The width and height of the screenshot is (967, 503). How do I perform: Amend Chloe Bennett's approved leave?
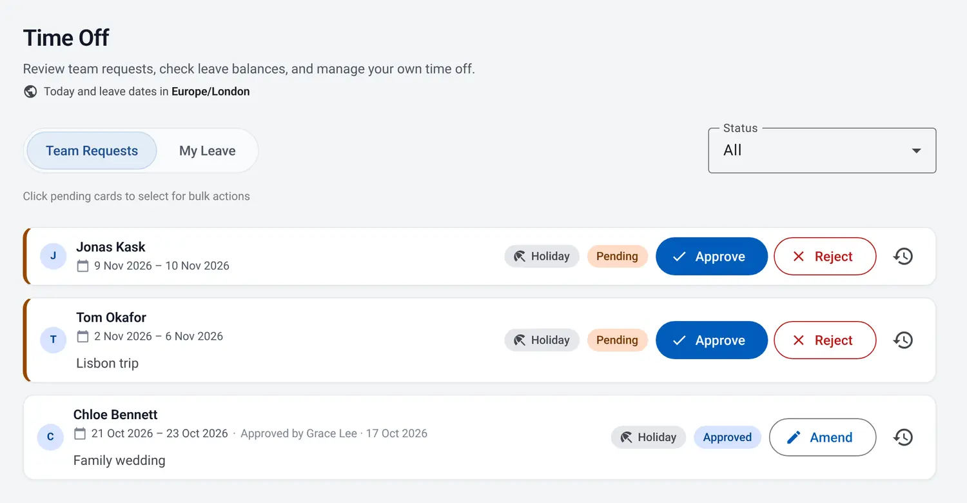pyautogui.click(x=823, y=437)
